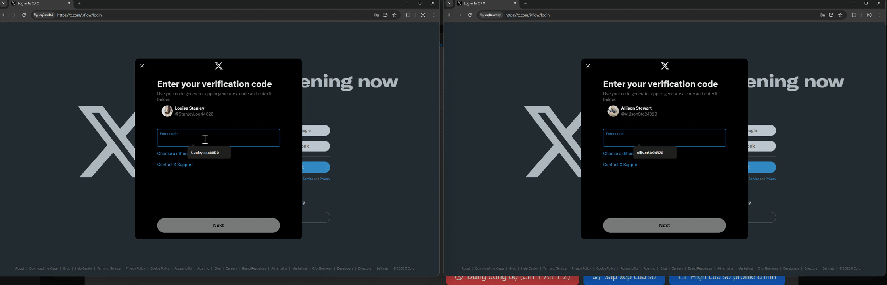Bookmark this page in left window
Image resolution: width=887 pixels, height=285 pixels.
tap(394, 15)
